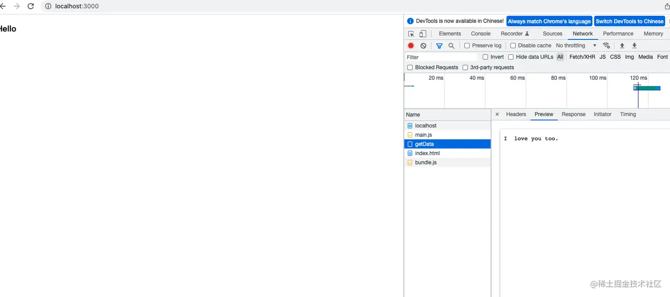Reload the localhost:3000 page

[x=31, y=6]
